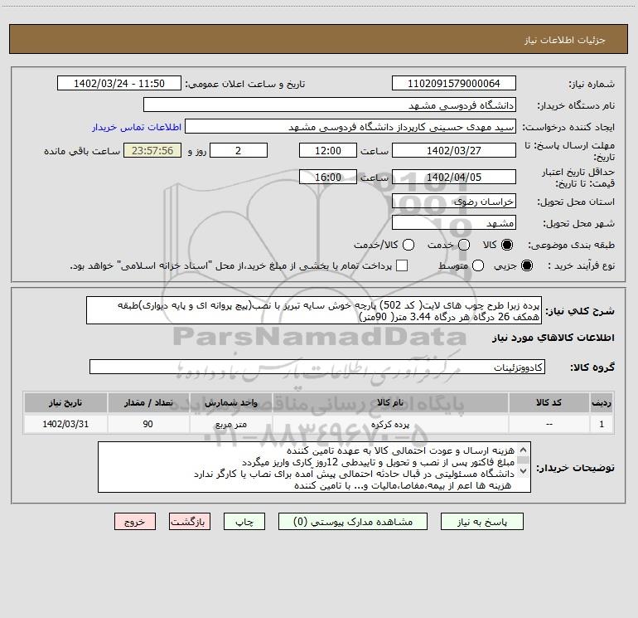638x618 pixels.
Task: Open the اطلاعات تماس خریدار link
Action: point(137,127)
